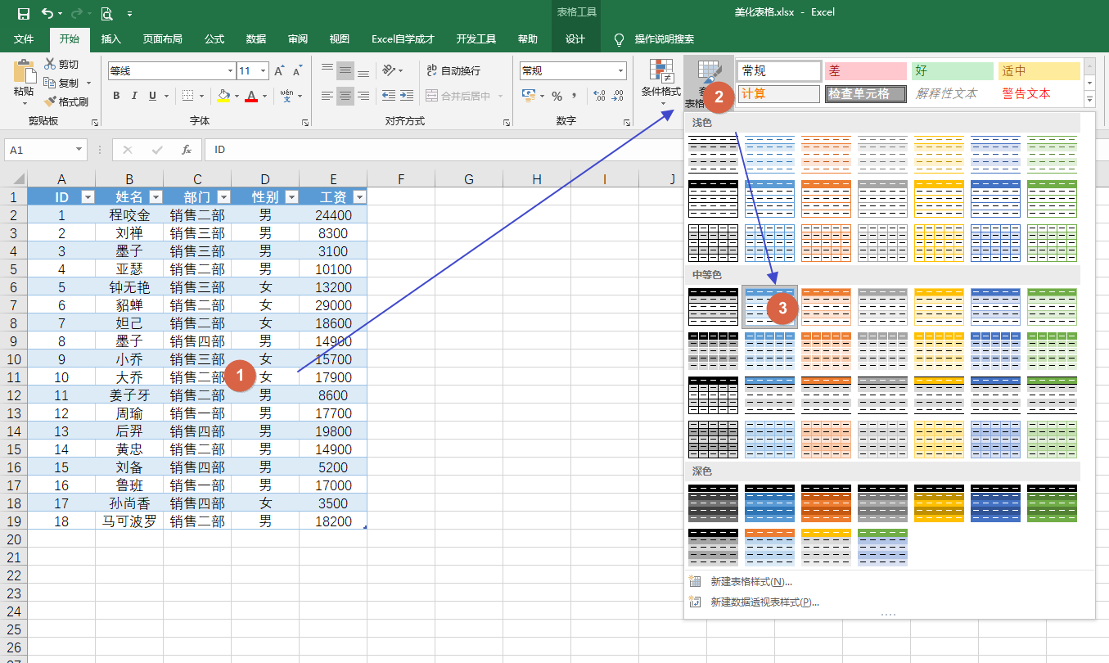1109x663 pixels.
Task: Open the Underline options arrow
Action: tap(166, 96)
